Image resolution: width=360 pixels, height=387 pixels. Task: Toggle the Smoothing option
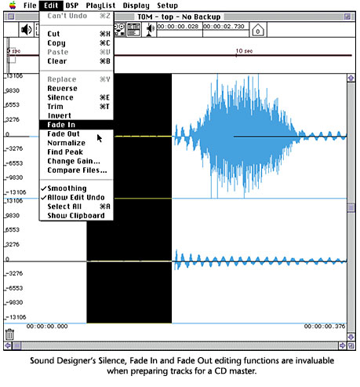click(76, 188)
